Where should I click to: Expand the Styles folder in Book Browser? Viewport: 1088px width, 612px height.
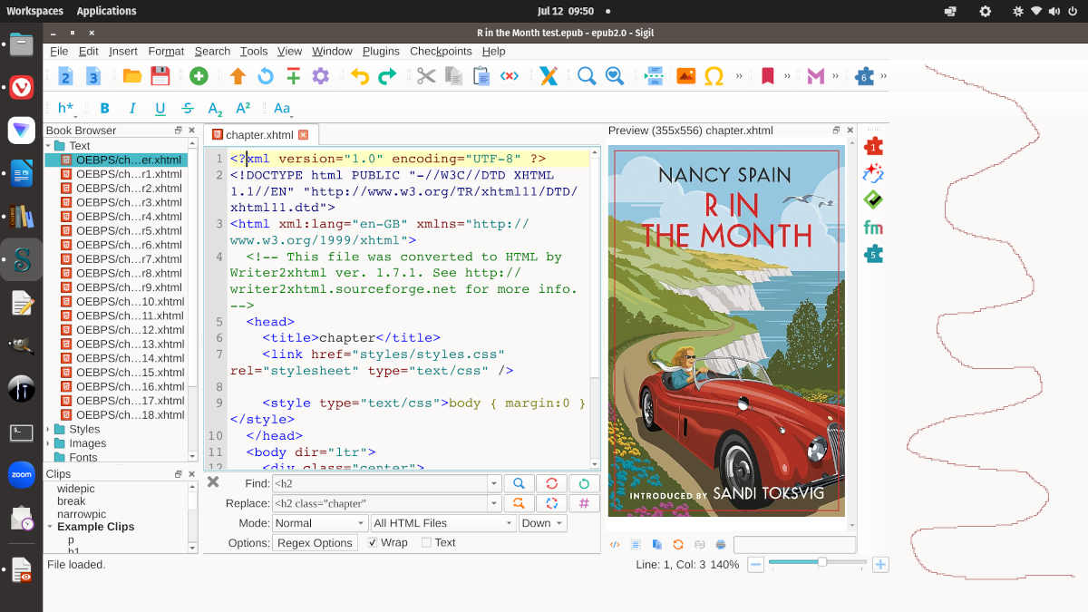pyautogui.click(x=49, y=429)
